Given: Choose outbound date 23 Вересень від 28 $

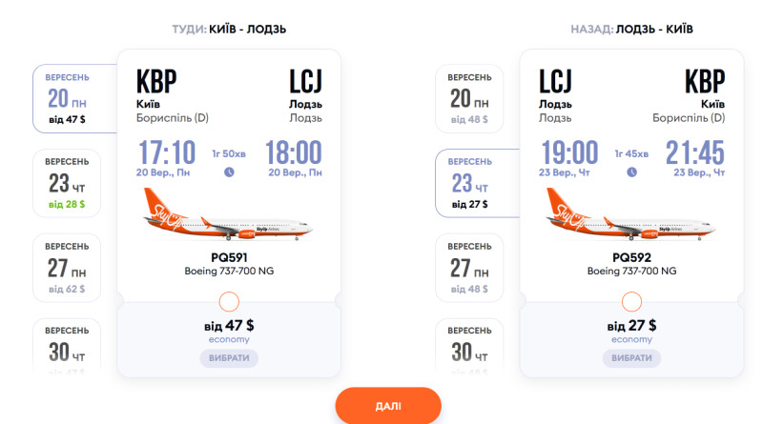Looking at the screenshot, I should [x=67, y=183].
